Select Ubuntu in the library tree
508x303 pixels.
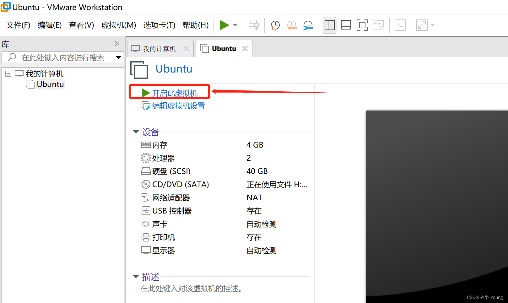click(50, 84)
